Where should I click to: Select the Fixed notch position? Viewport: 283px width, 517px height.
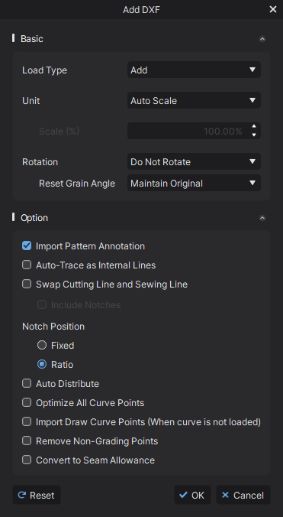[42, 345]
